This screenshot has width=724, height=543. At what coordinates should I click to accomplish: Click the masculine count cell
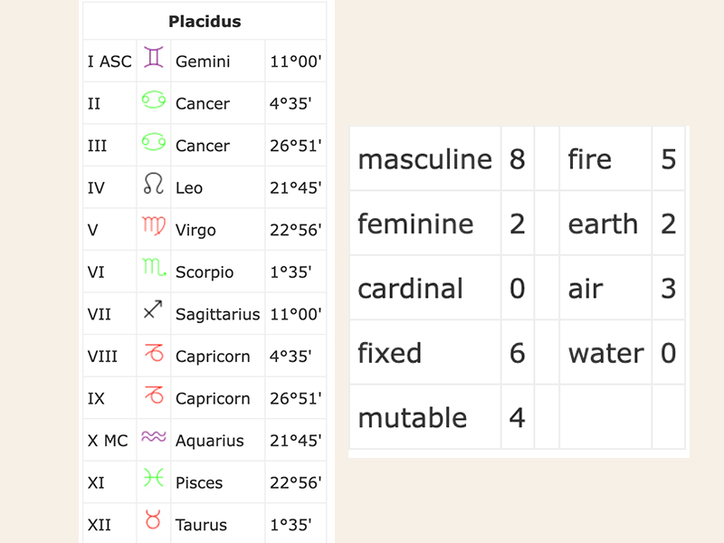518,159
